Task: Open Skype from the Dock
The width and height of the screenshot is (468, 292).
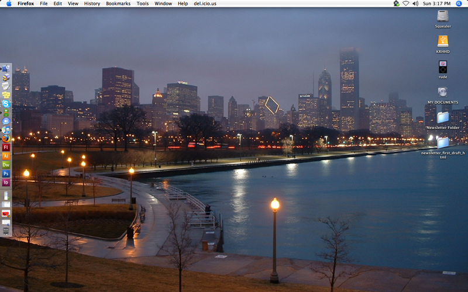Action: coord(6,103)
